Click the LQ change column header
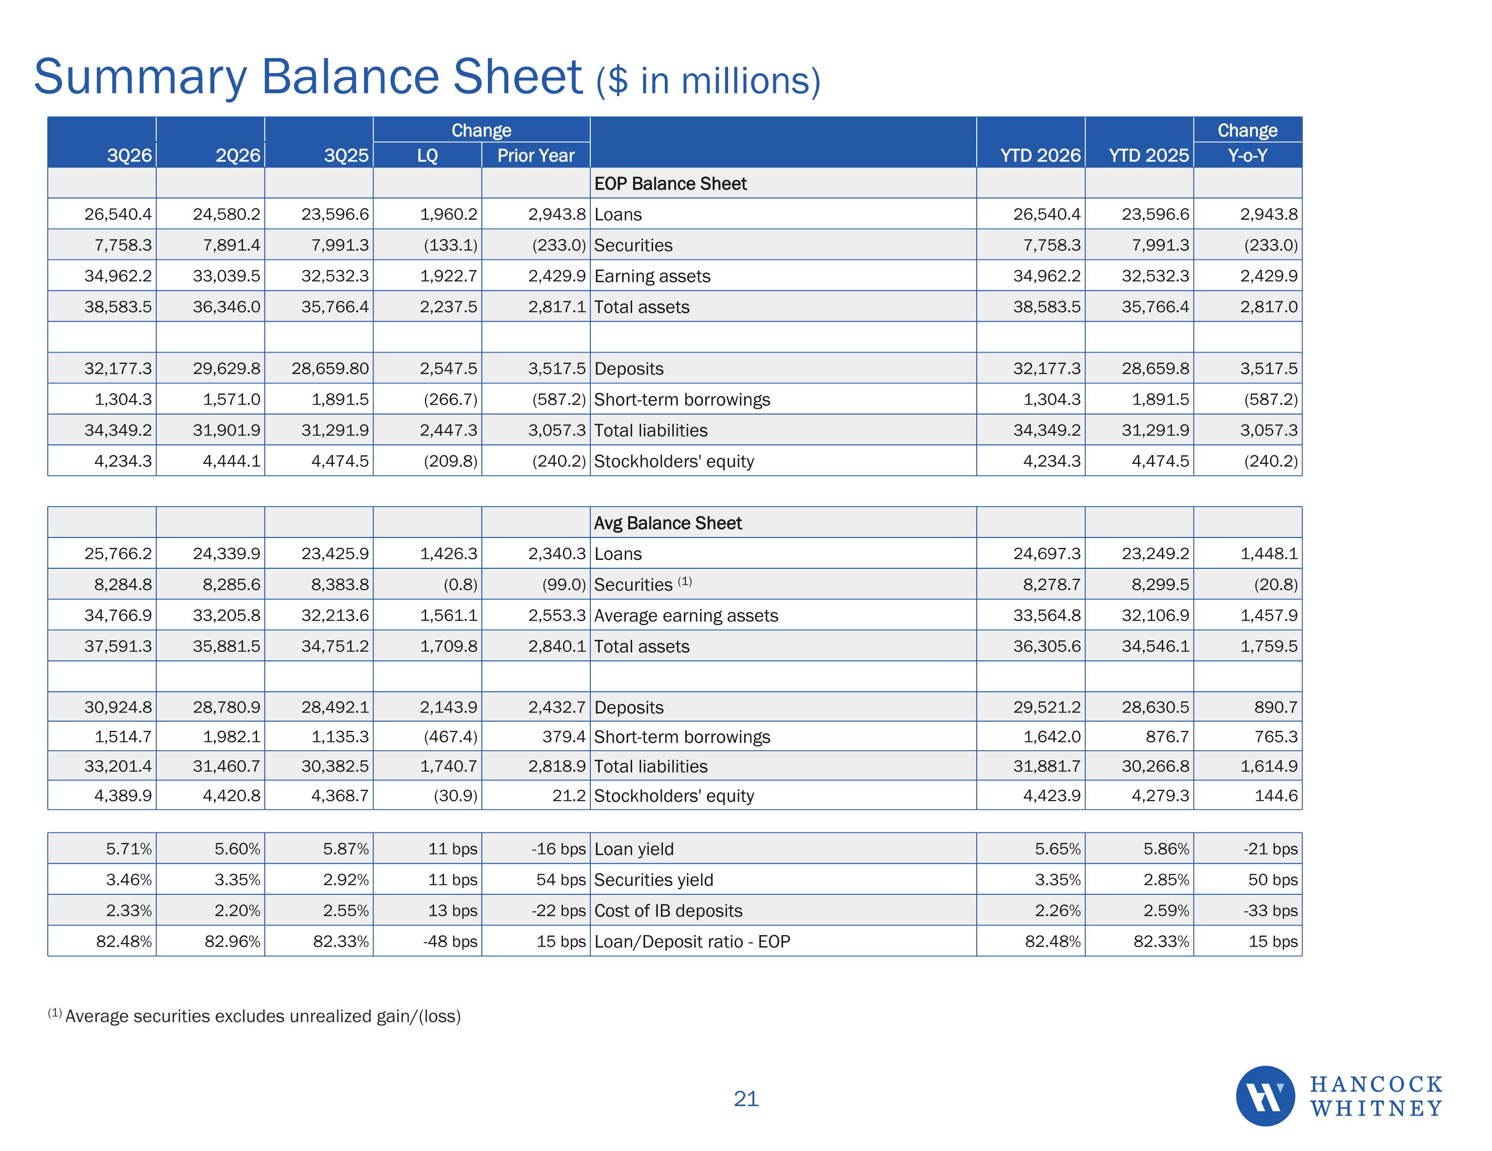 [x=427, y=155]
